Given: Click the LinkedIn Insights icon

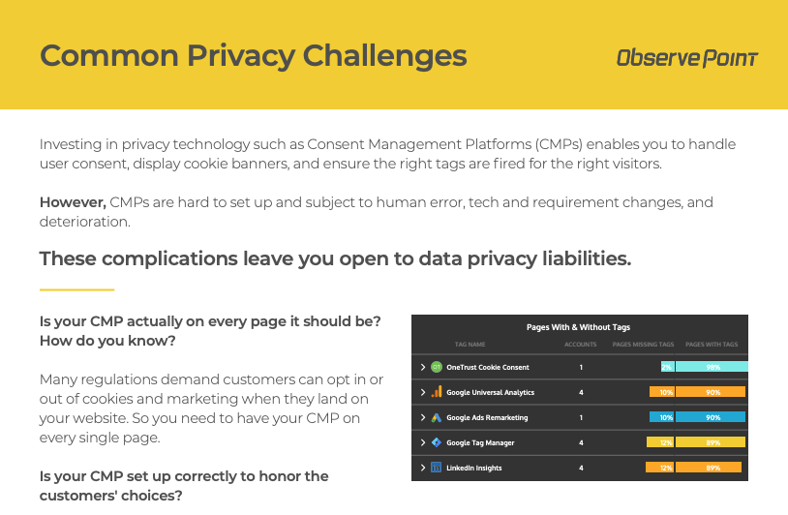Looking at the screenshot, I should 437,468.
